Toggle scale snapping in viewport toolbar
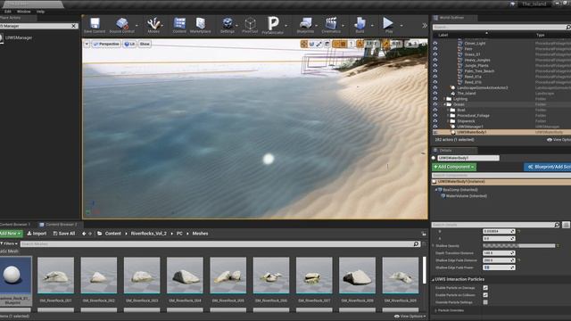571x321 pixels. tap(385, 44)
